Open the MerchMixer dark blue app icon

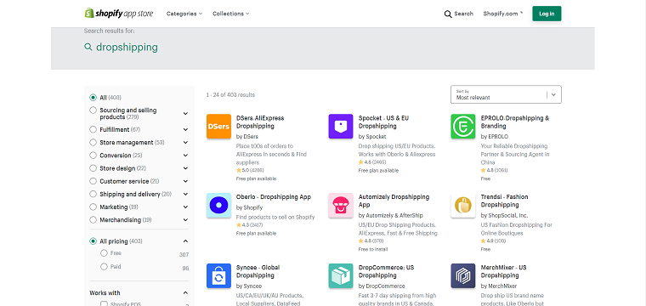(463, 275)
